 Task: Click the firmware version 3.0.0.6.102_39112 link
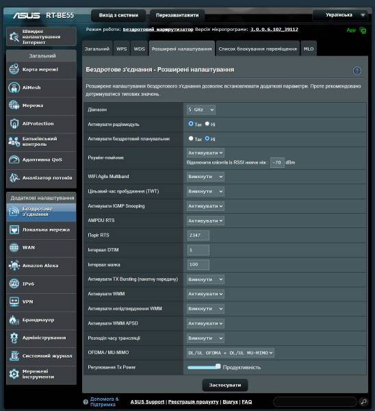[x=274, y=29]
